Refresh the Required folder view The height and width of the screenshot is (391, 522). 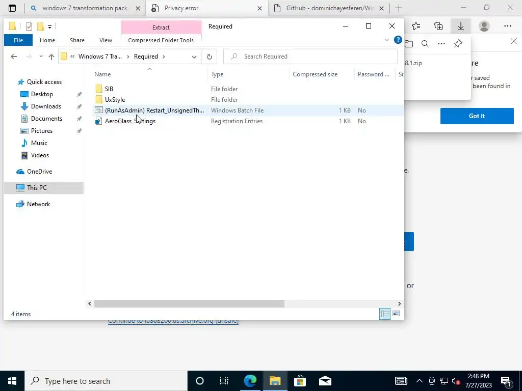(x=210, y=57)
